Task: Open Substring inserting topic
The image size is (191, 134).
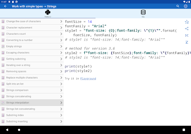Action: [x=32, y=121]
